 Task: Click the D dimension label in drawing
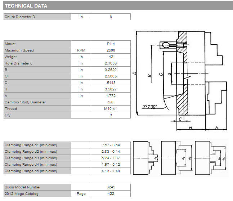point(134,73)
